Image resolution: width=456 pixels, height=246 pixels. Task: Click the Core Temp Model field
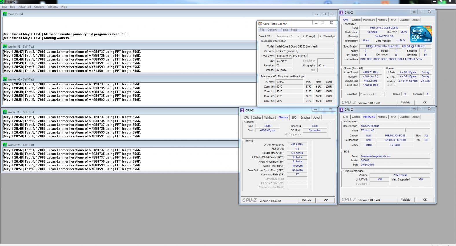(305, 46)
